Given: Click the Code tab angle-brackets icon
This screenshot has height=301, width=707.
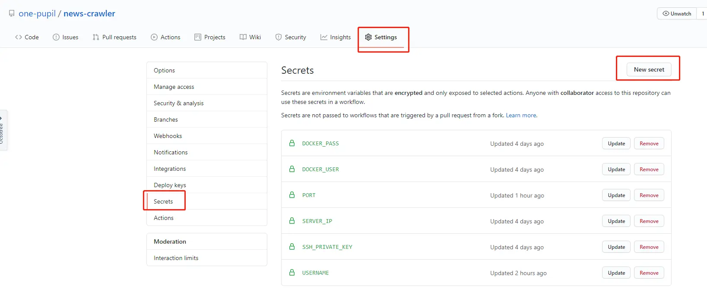Looking at the screenshot, I should 19,37.
